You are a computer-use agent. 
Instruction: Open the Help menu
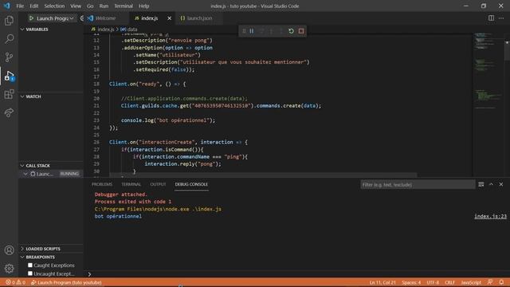[x=143, y=6]
